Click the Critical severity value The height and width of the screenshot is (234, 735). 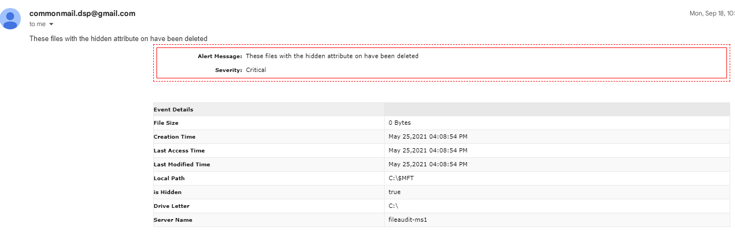(256, 70)
